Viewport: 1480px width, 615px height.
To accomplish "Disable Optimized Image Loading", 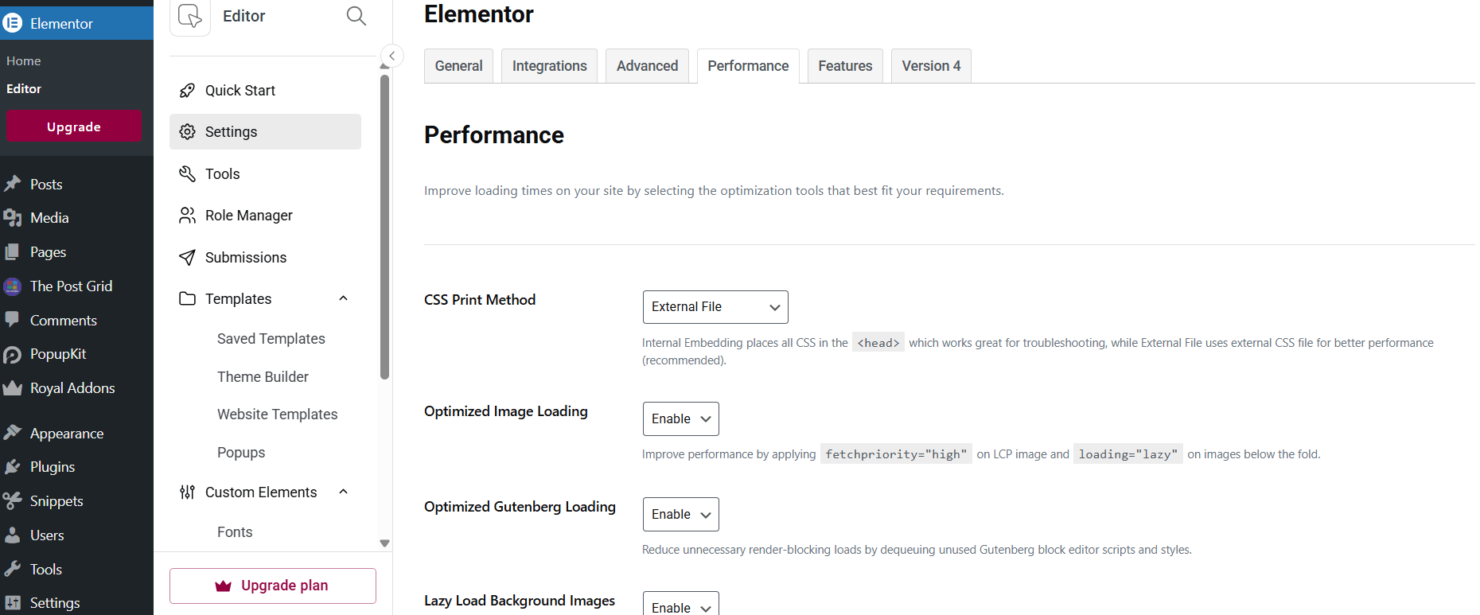I will coord(680,418).
